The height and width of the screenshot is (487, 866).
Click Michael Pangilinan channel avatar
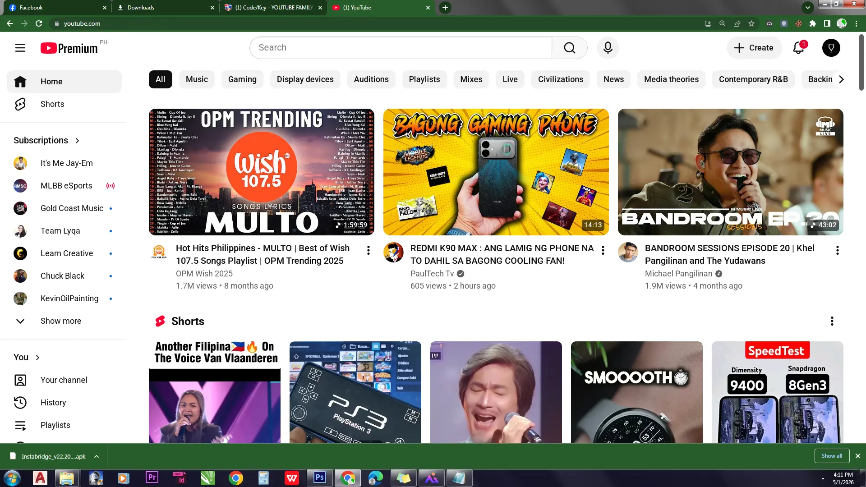tap(628, 252)
